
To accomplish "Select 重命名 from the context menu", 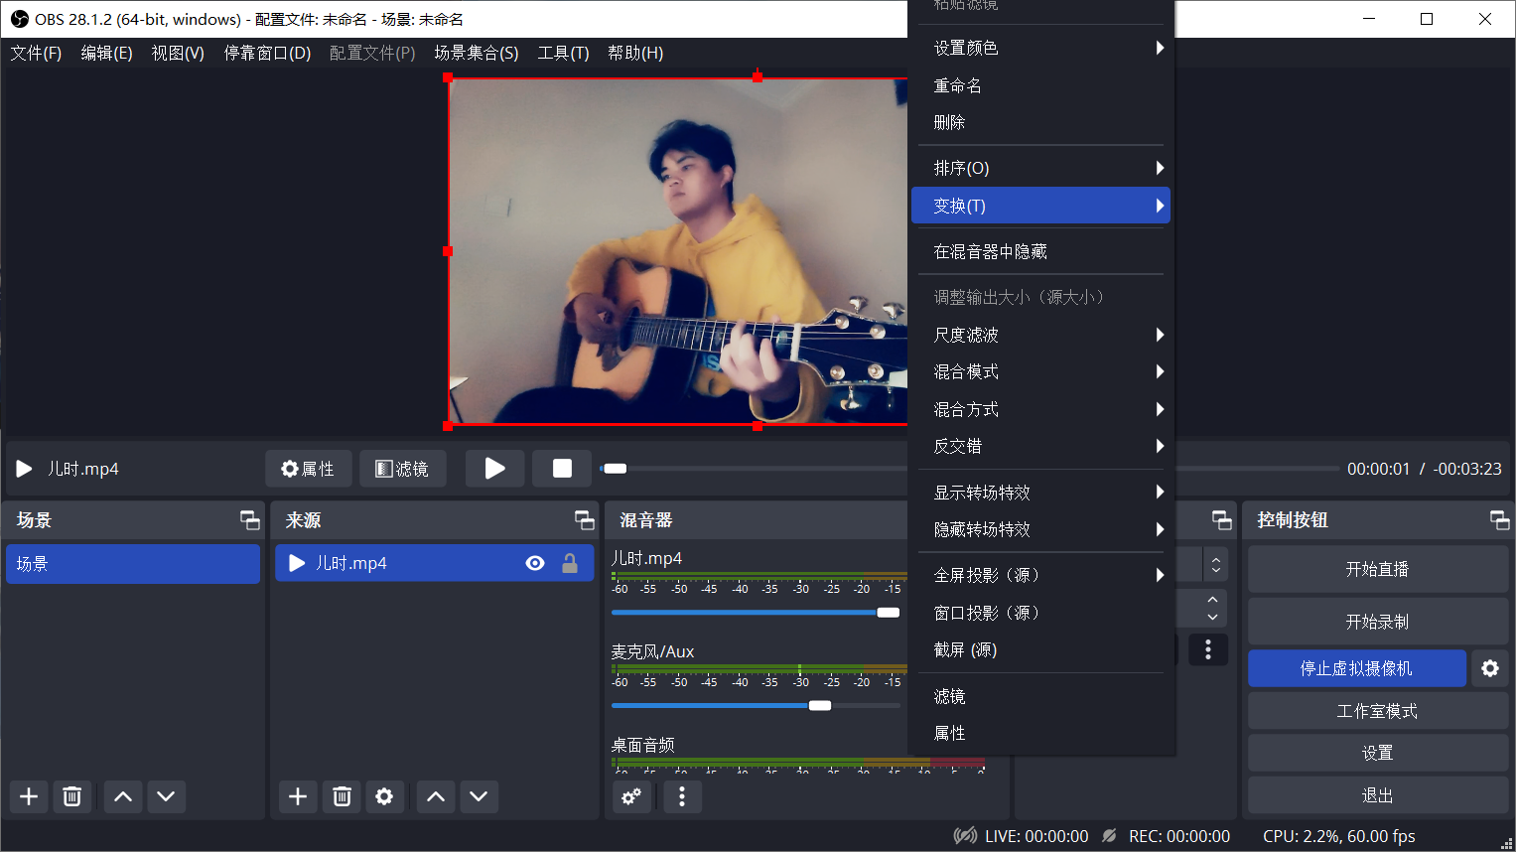I will [x=958, y=85].
